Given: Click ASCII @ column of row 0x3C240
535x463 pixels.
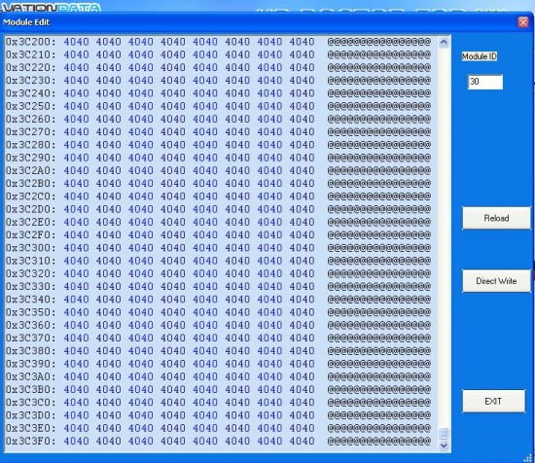Looking at the screenshot, I should [379, 93].
